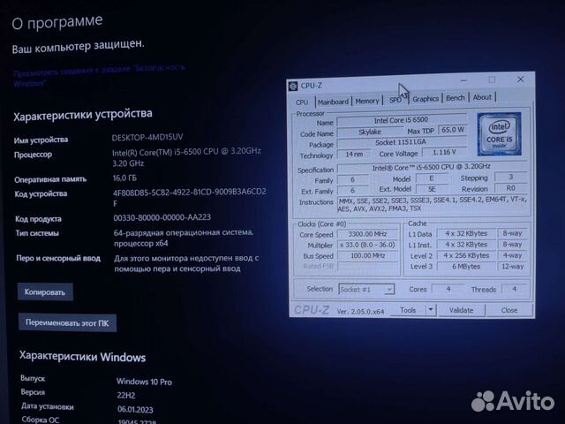Open the About tab in CPU-Z
565x424 pixels.
(482, 97)
